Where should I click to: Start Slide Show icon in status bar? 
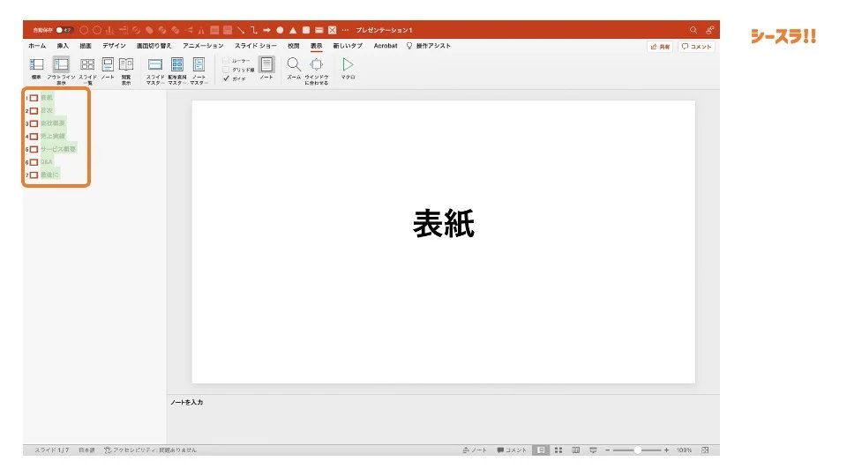593,450
